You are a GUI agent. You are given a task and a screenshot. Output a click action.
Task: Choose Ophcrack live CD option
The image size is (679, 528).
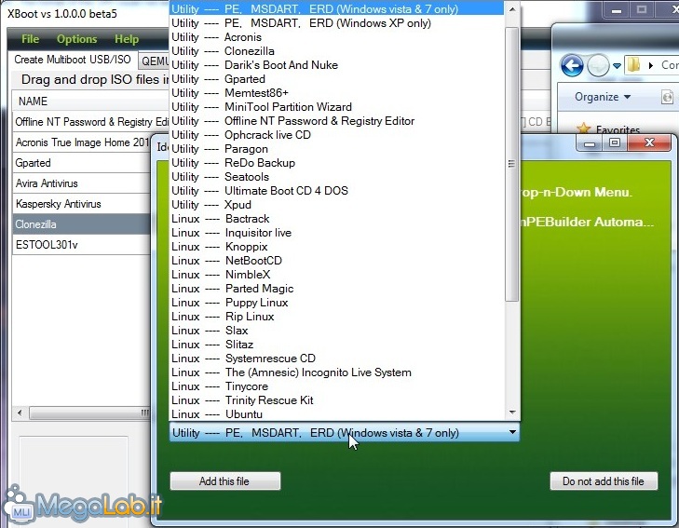click(337, 135)
